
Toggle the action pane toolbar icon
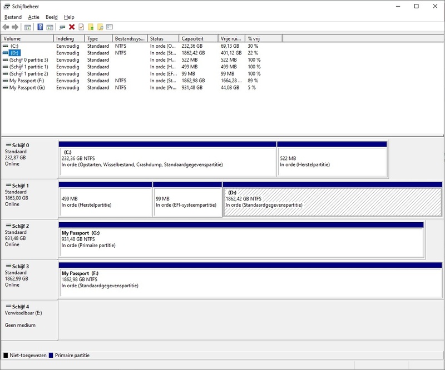pyautogui.click(x=50, y=27)
